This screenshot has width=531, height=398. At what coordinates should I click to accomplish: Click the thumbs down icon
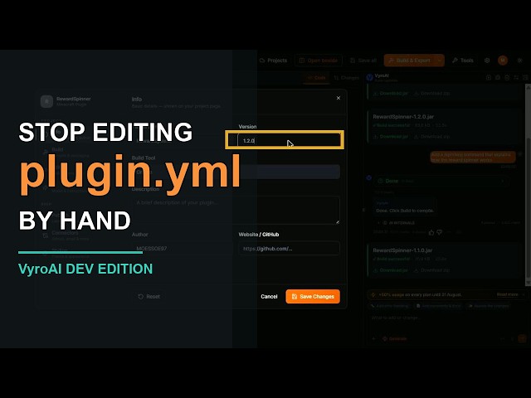click(x=440, y=232)
